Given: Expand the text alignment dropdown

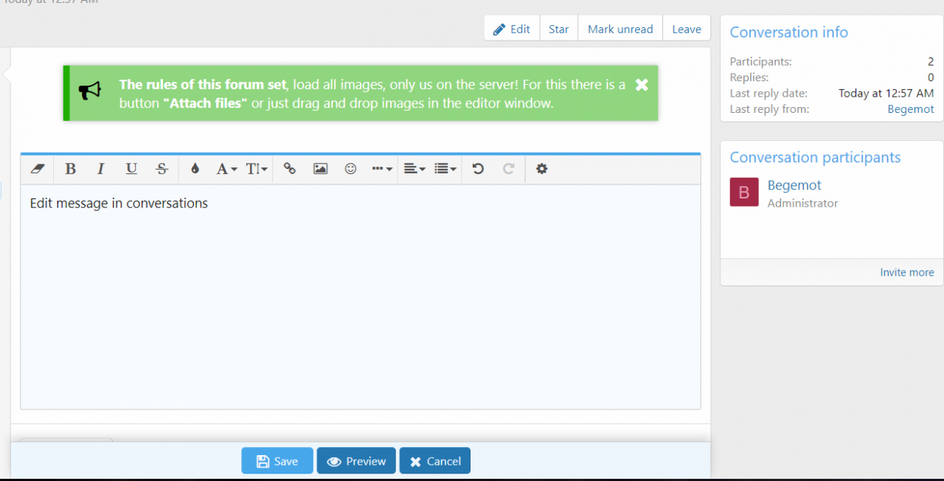Looking at the screenshot, I should point(414,169).
